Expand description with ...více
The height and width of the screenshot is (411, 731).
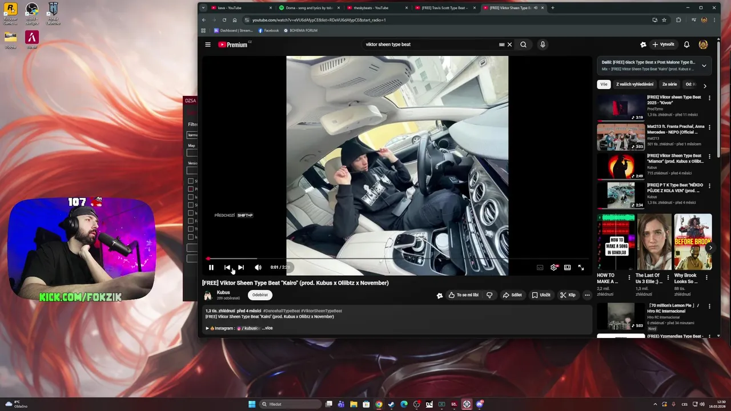pos(267,328)
